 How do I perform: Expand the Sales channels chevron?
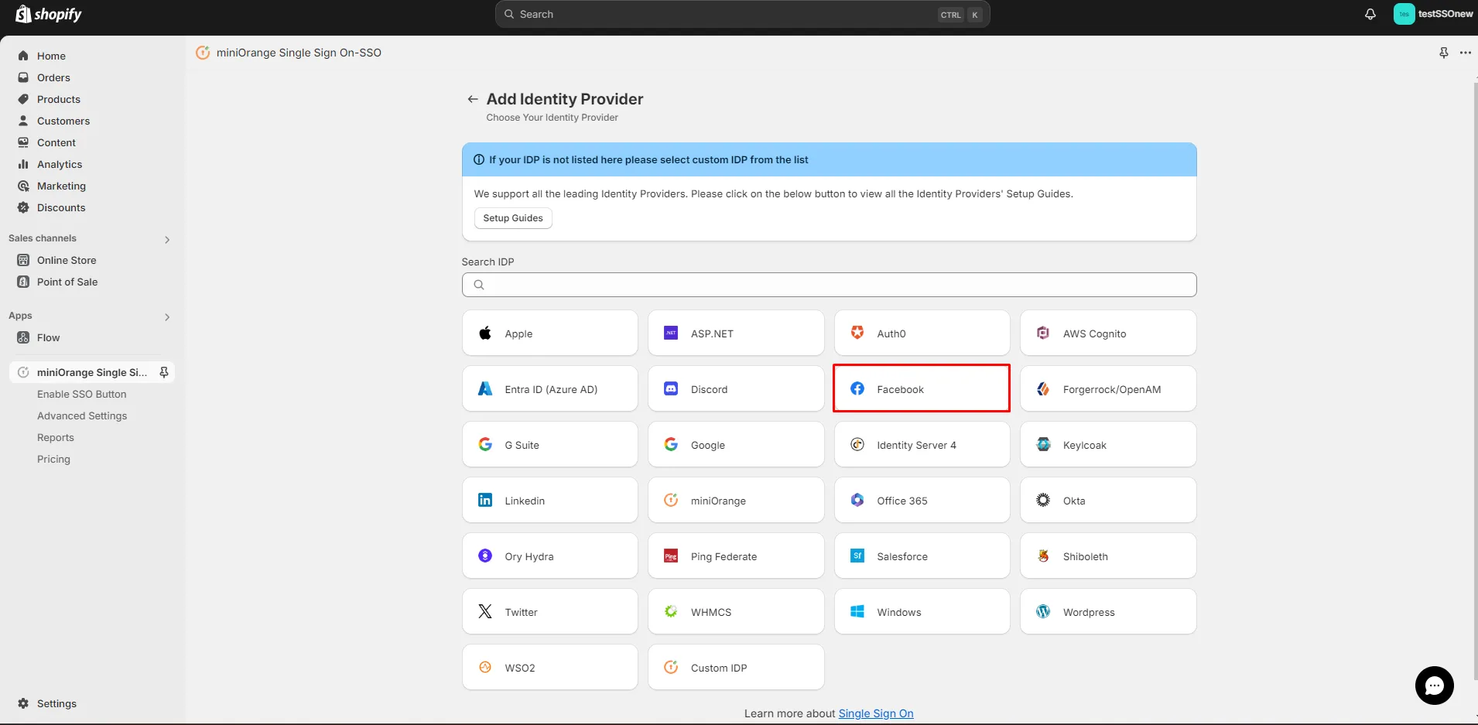click(x=167, y=239)
